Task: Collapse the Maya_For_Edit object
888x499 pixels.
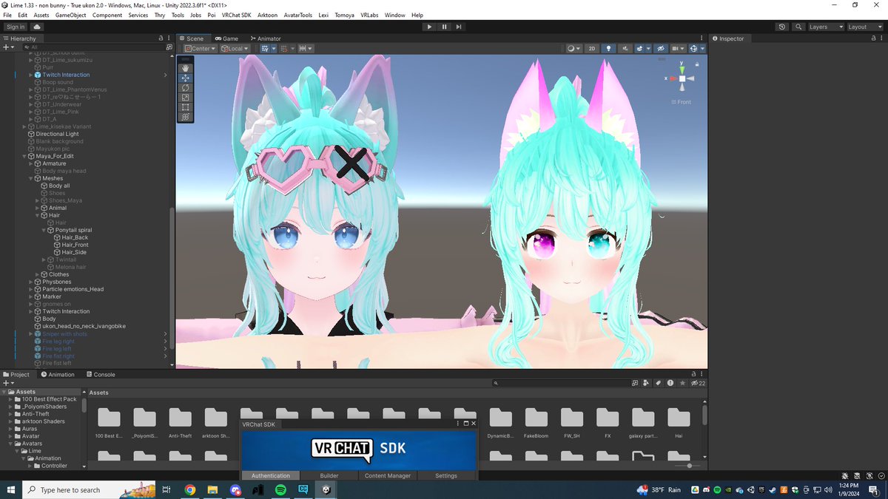Action: [x=24, y=156]
